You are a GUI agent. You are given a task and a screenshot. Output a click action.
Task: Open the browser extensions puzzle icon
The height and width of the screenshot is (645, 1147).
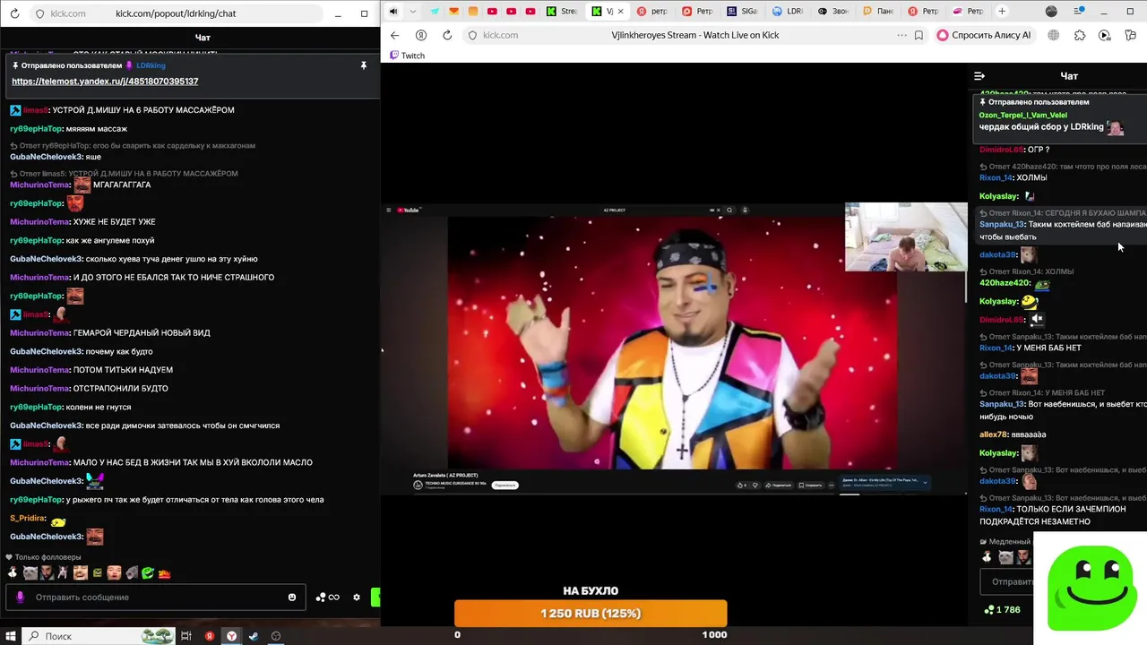pyautogui.click(x=1079, y=35)
